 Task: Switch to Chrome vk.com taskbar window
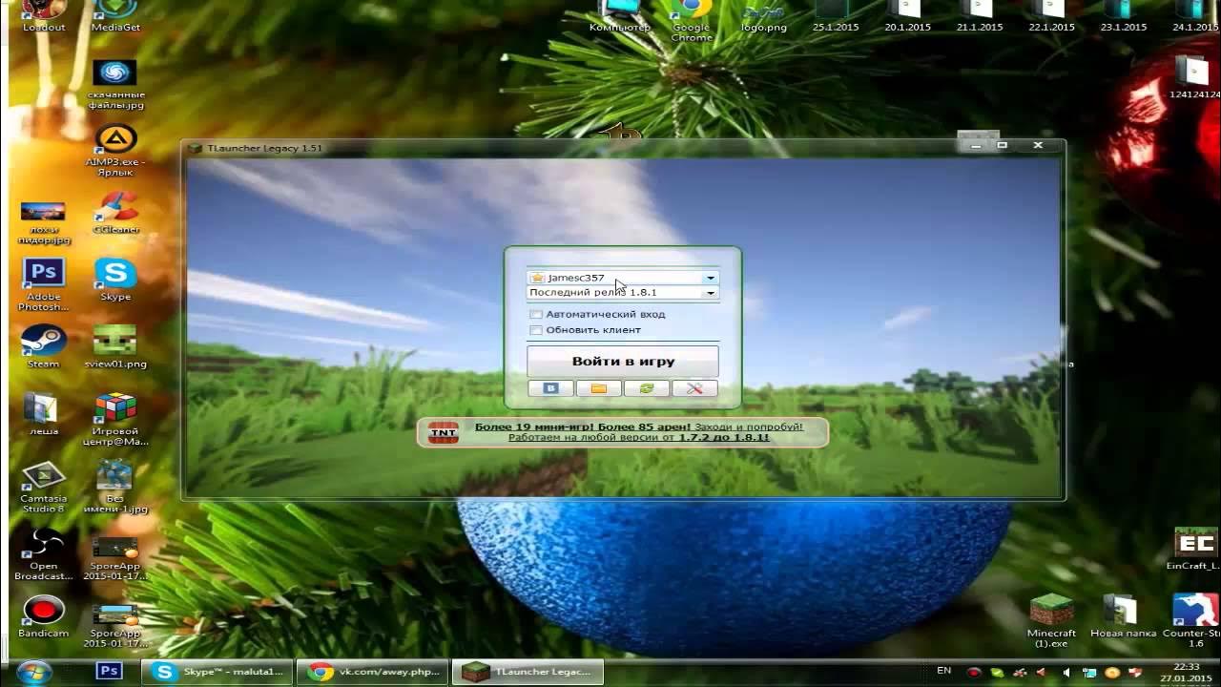click(x=371, y=672)
